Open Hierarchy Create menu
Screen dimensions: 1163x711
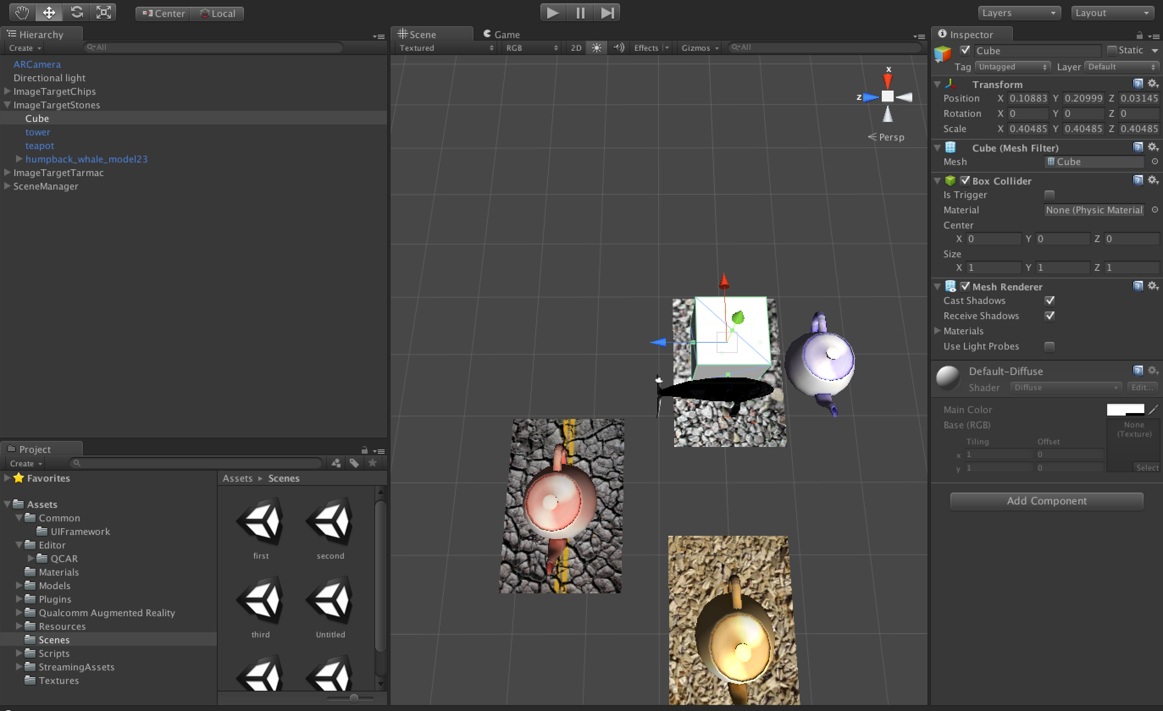(x=25, y=48)
